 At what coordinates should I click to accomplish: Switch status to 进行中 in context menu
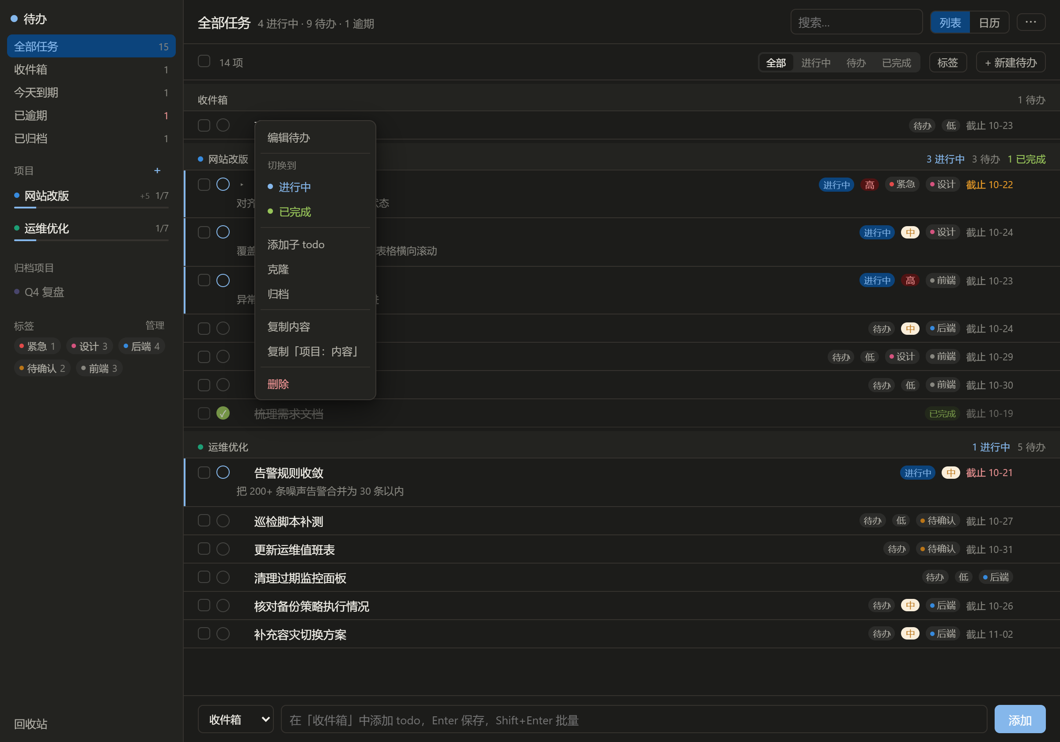[315, 187]
